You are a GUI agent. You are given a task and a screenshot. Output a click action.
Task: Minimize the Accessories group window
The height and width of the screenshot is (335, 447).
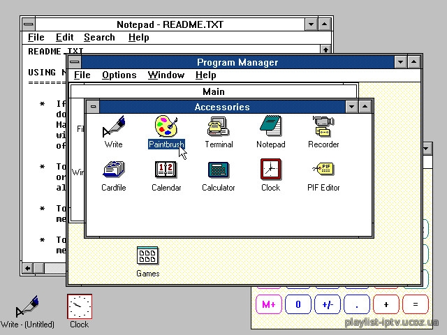click(352, 107)
